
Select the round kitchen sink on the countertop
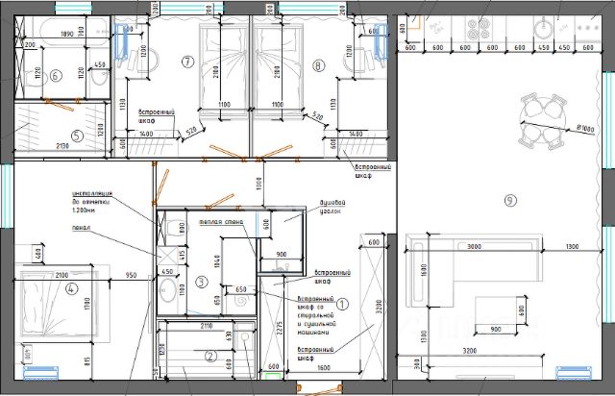coord(543,29)
